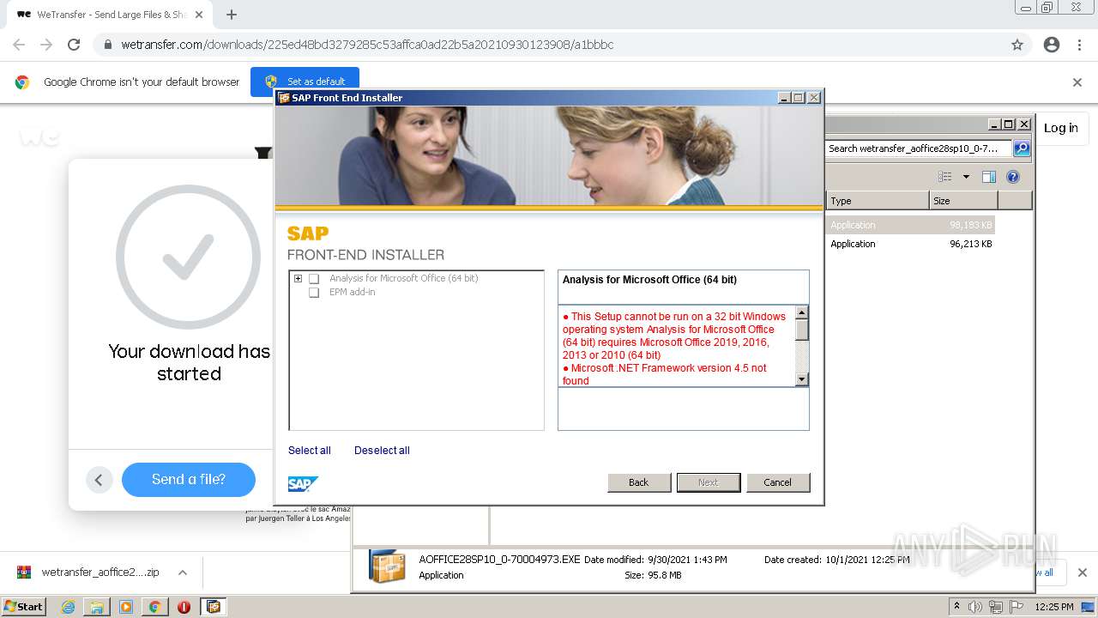Select the WeTransfer browser tab
1098x618 pixels.
tap(110, 15)
